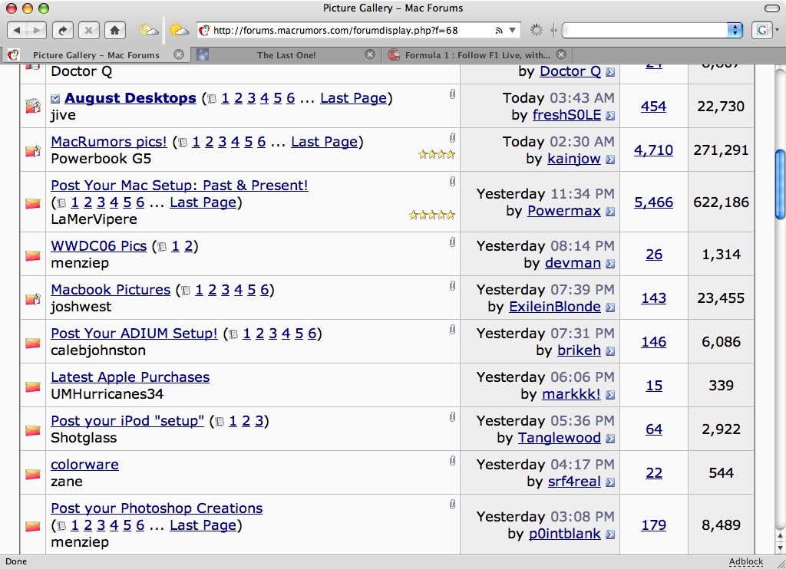Open Post Your Mac Setup: Past & Present! thread
The image size is (786, 569).
click(180, 186)
